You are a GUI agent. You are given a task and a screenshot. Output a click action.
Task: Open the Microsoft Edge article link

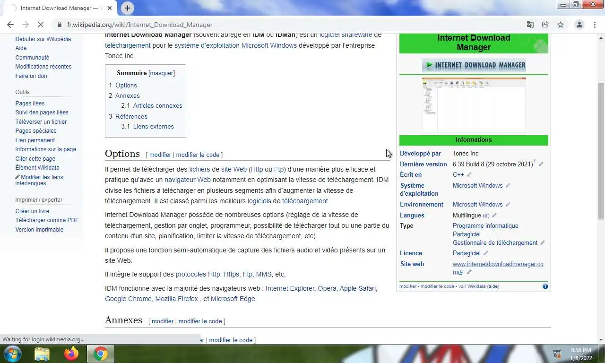(x=233, y=299)
